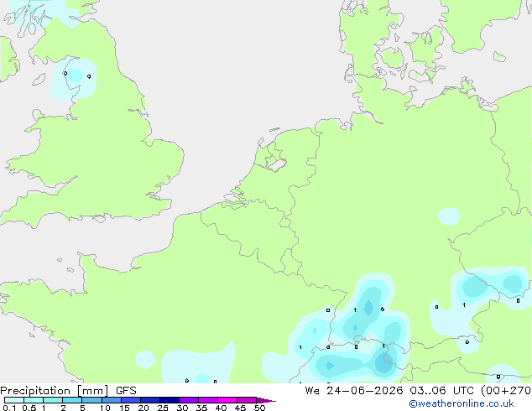Image resolution: width=532 pixels, height=411 pixels.
Task: Select the 30–35 mm violet legend band
Action: coord(189,400)
